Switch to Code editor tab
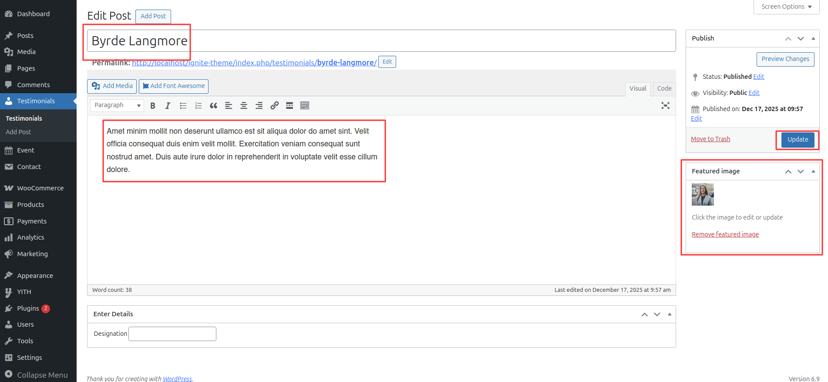 [664, 89]
